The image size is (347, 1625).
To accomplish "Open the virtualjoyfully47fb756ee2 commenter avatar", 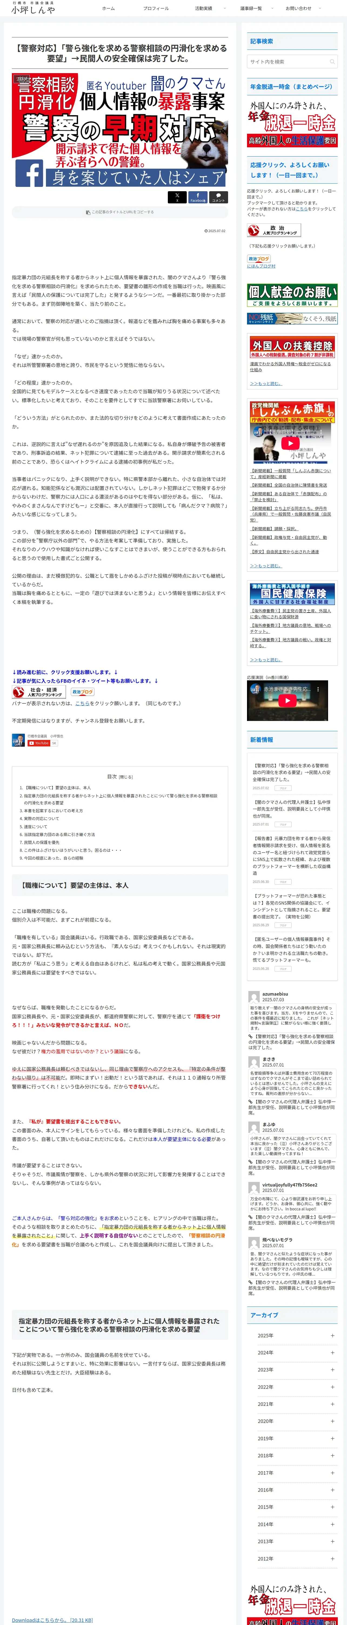I will click(254, 1188).
